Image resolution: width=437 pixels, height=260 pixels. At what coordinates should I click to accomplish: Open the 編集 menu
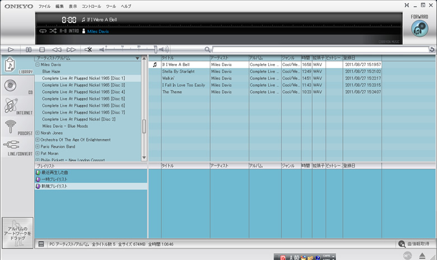click(59, 6)
